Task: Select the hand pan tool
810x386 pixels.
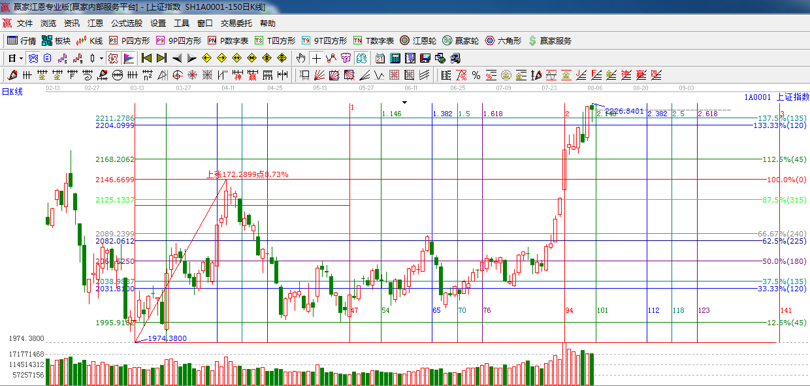Action: (x=300, y=58)
